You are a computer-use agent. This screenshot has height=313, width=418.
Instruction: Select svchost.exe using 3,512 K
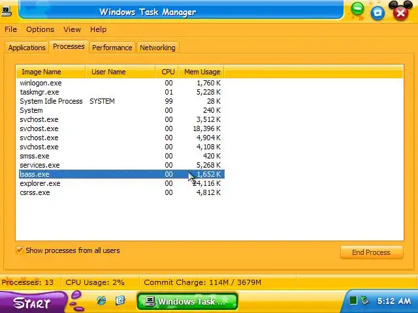click(122, 119)
